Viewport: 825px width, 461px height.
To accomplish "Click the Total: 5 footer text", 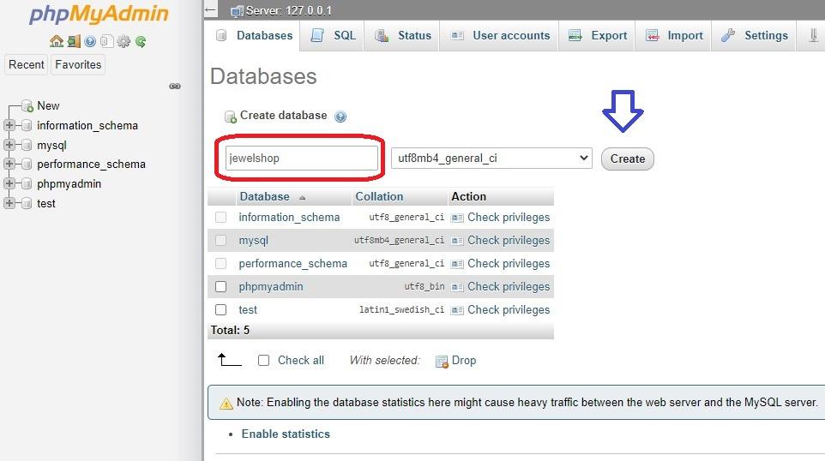I will [x=231, y=330].
